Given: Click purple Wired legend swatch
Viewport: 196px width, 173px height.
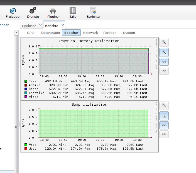Looking at the screenshot, I should tap(26, 97).
